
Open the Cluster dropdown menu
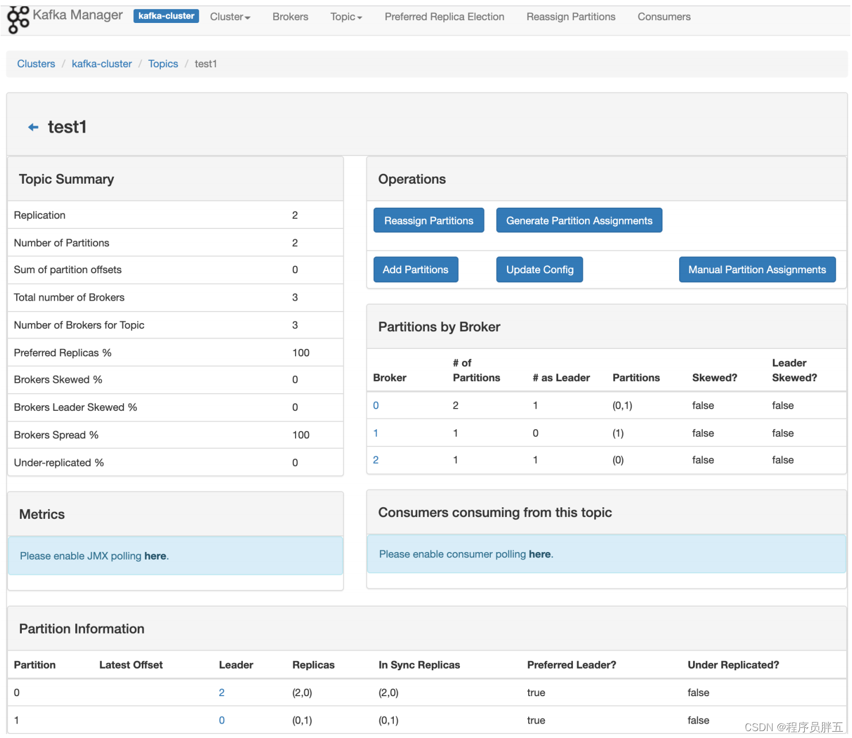click(x=230, y=17)
